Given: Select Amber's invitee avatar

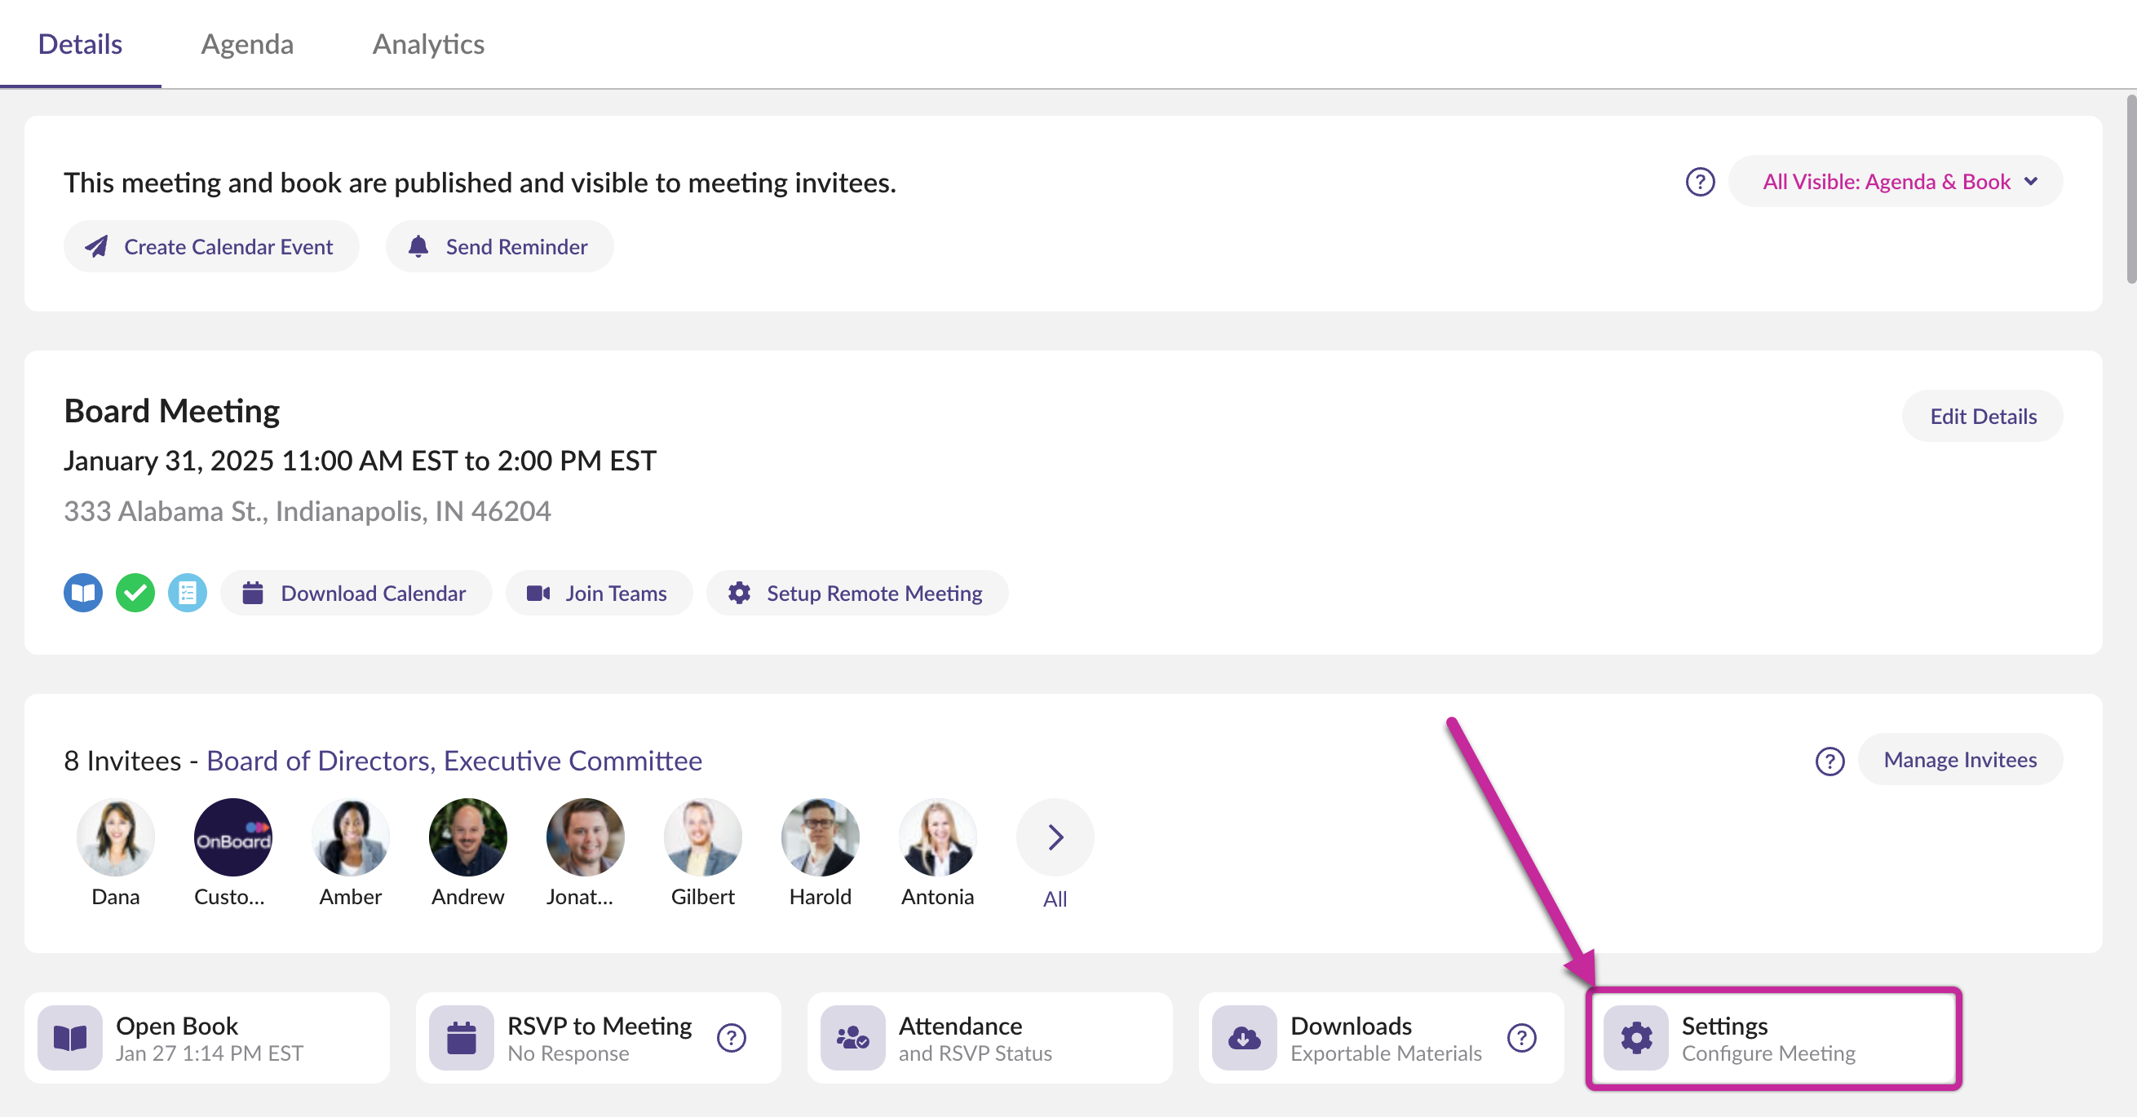Looking at the screenshot, I should [350, 837].
